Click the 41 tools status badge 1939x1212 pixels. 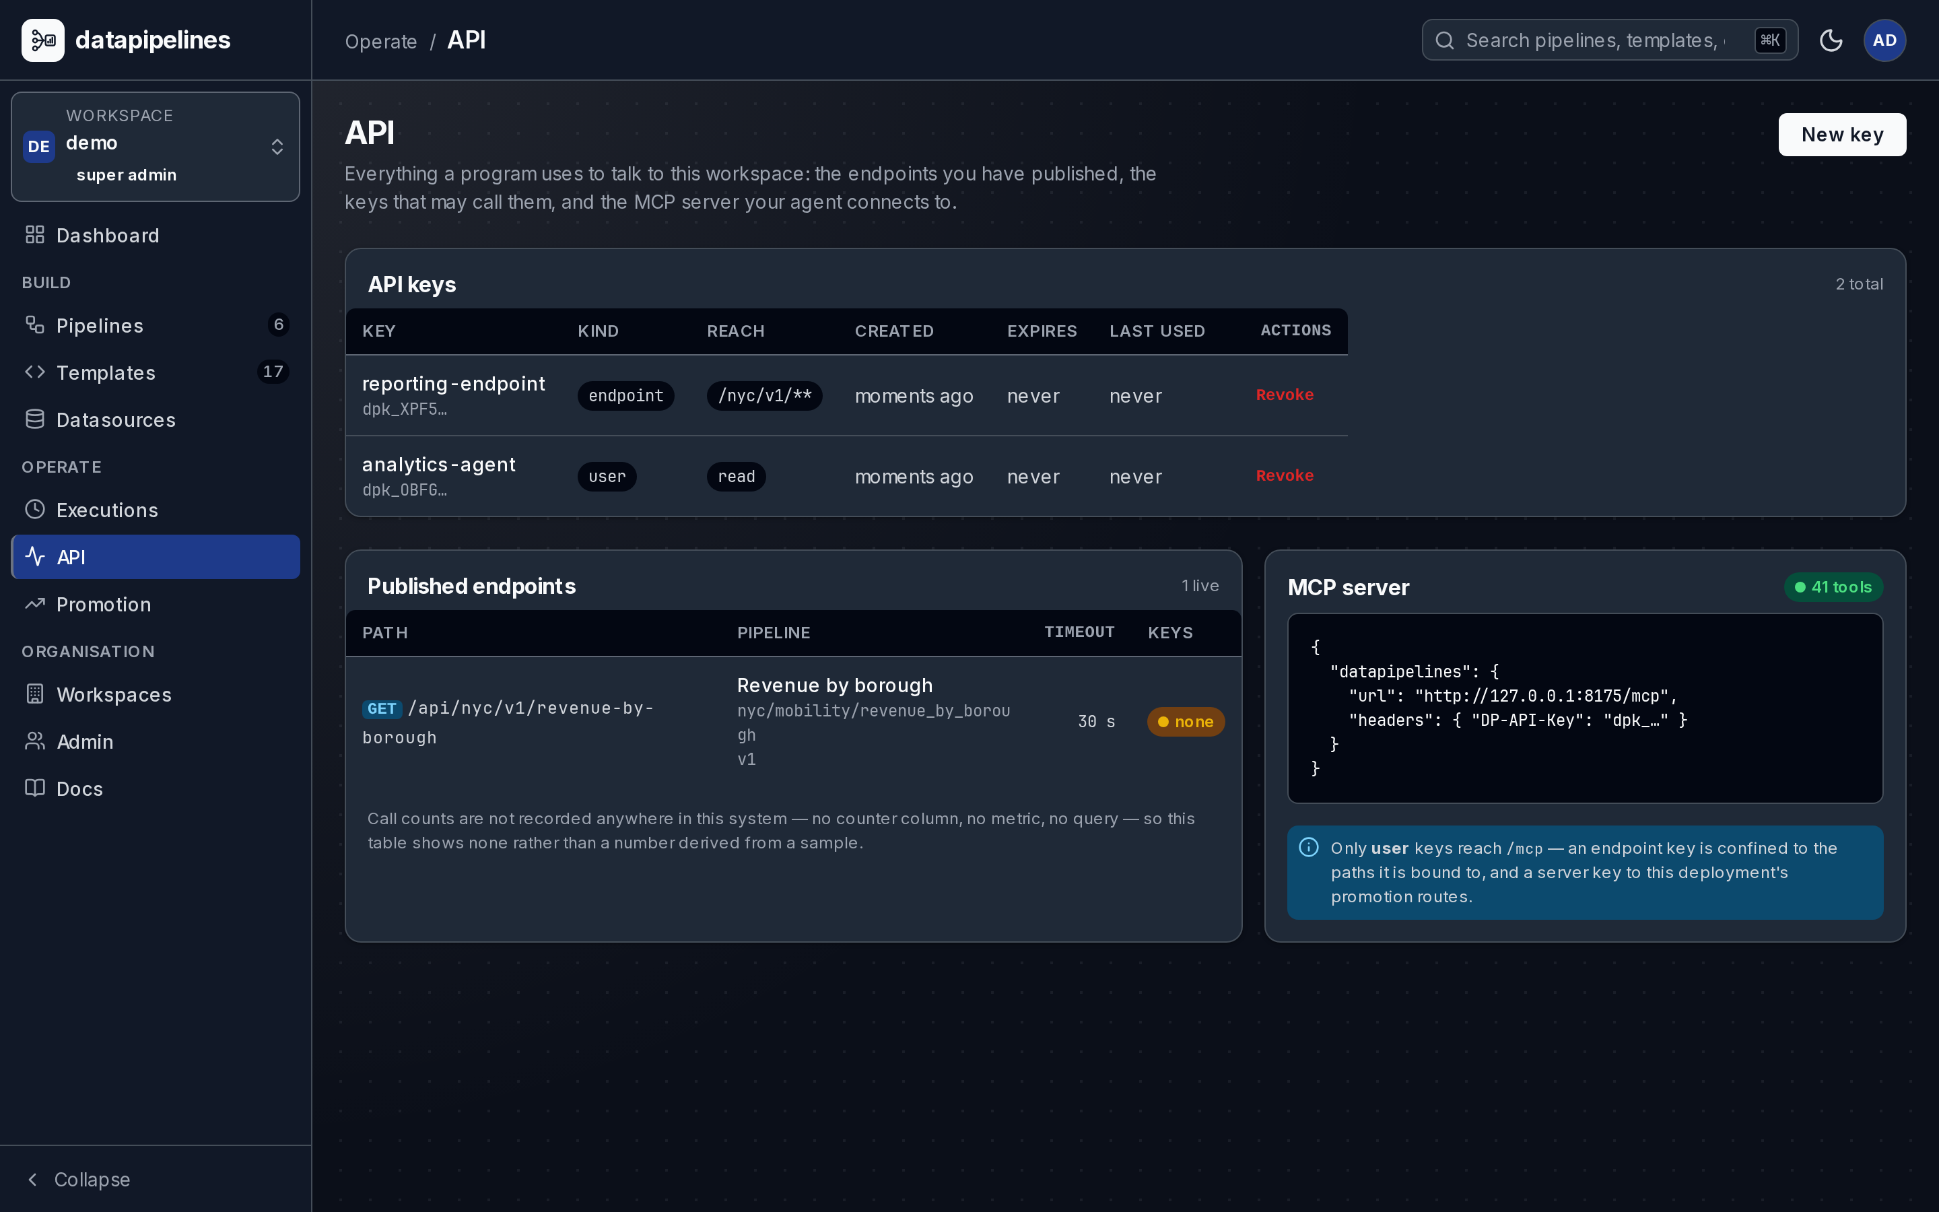1833,586
